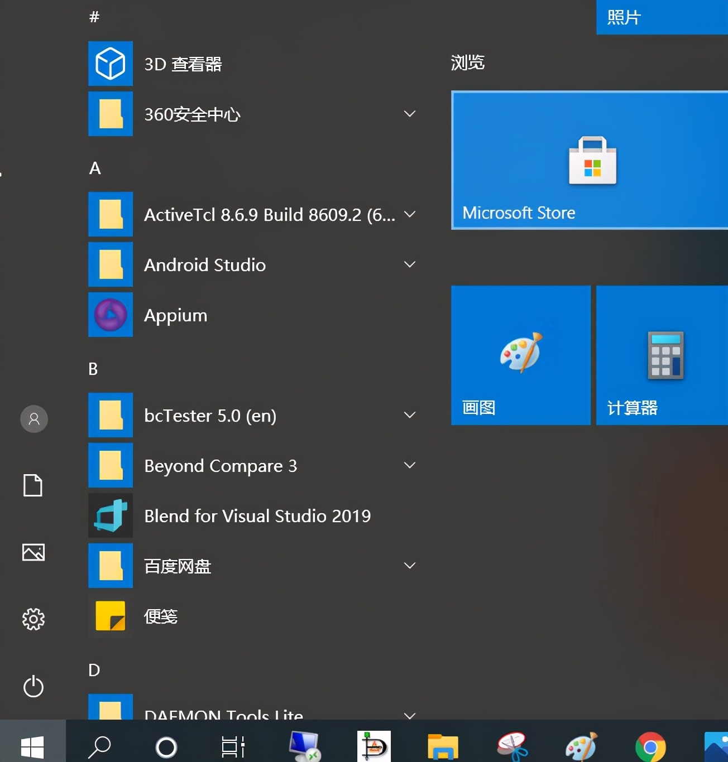Open the 3D 查看器 app icon
This screenshot has width=728, height=762.
point(111,64)
